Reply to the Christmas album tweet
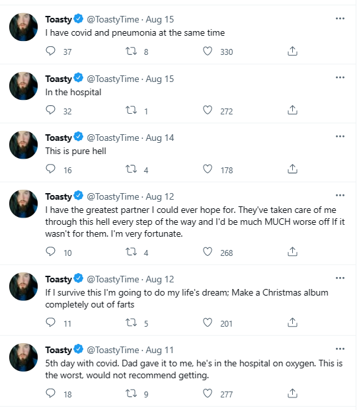This screenshot has width=359, height=410. tap(50, 323)
